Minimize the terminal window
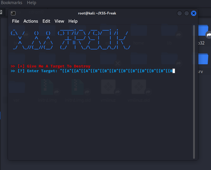This screenshot has height=170, width=211. tap(179, 13)
